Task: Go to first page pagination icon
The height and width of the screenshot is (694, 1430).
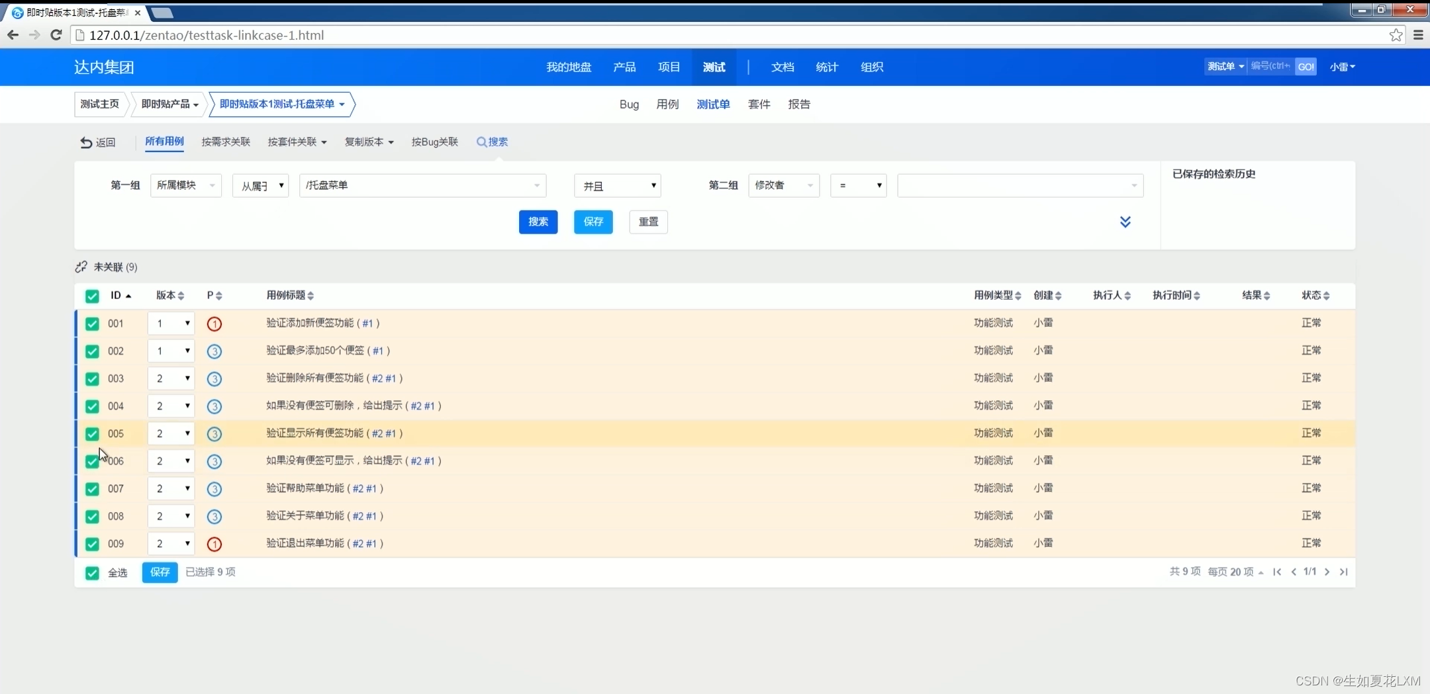Action: tap(1277, 572)
